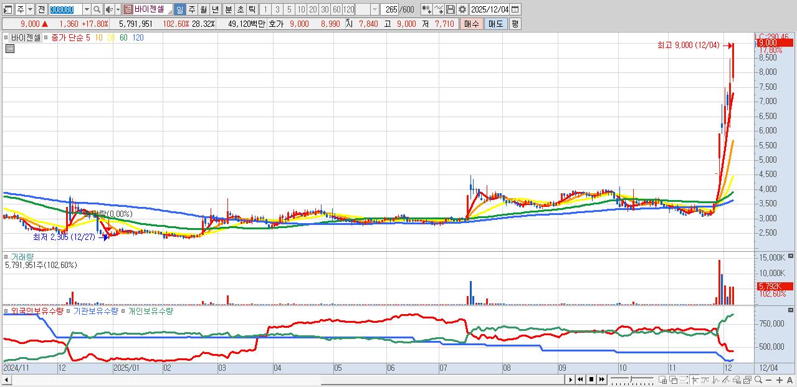Toggle the 월 (monthly) period button
The image size is (797, 387).
(x=204, y=9)
